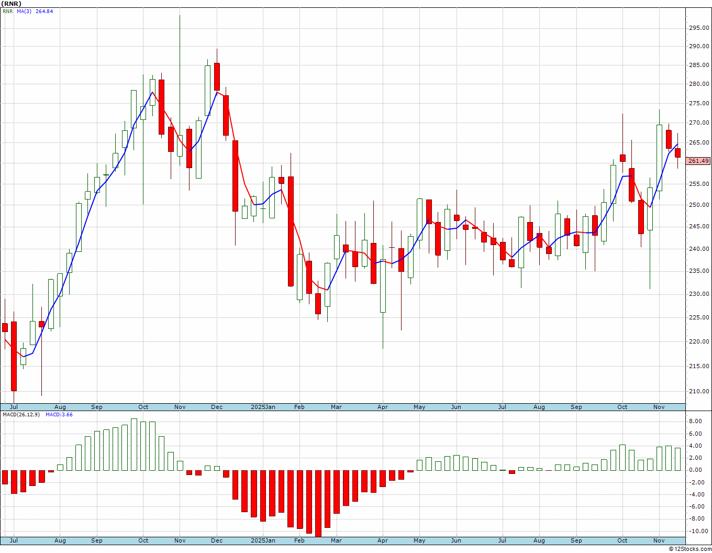Click the 250.00 price axis label
Screen dimensions: 712x553
click(x=699, y=205)
